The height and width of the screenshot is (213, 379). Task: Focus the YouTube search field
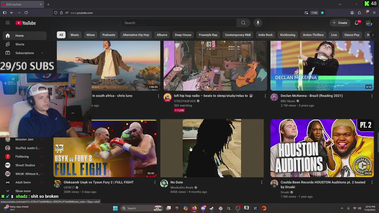179,23
